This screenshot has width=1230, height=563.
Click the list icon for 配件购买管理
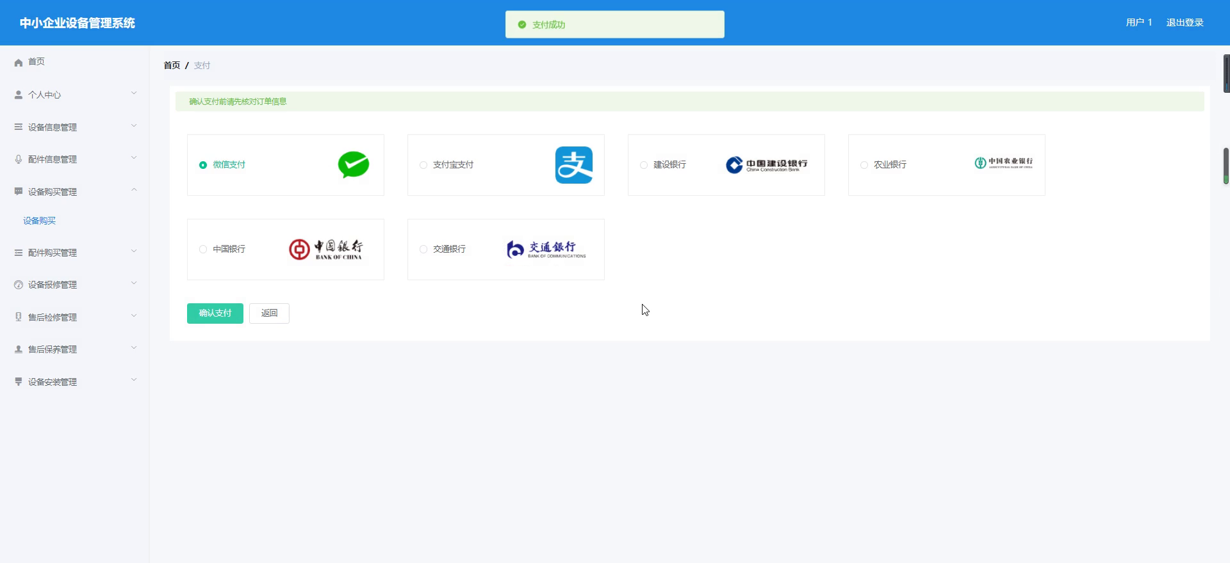pos(19,253)
